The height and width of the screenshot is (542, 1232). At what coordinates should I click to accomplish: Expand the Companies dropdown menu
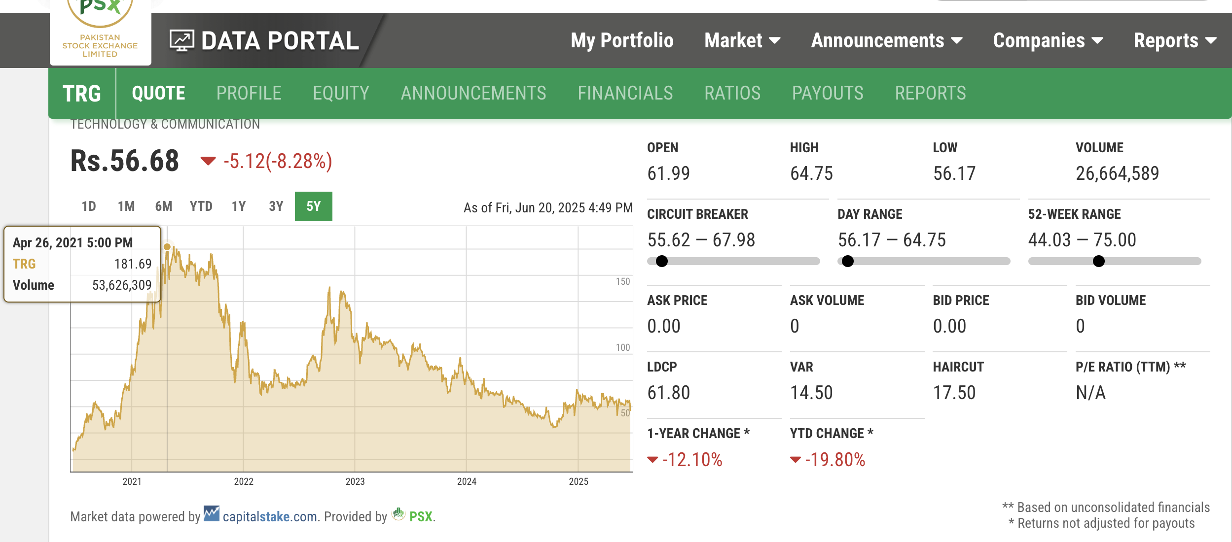(x=1048, y=40)
